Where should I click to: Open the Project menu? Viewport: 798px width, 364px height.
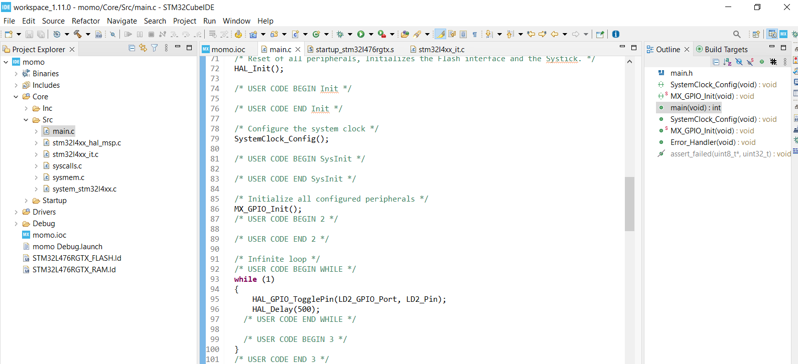point(185,21)
